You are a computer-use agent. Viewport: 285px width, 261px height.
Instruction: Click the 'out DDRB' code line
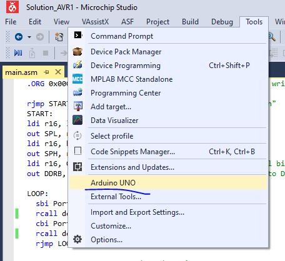pyautogui.click(x=46, y=174)
